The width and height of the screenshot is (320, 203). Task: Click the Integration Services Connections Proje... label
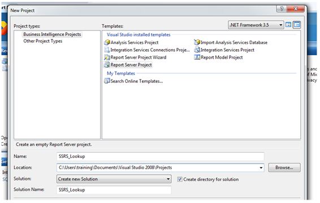(x=150, y=50)
